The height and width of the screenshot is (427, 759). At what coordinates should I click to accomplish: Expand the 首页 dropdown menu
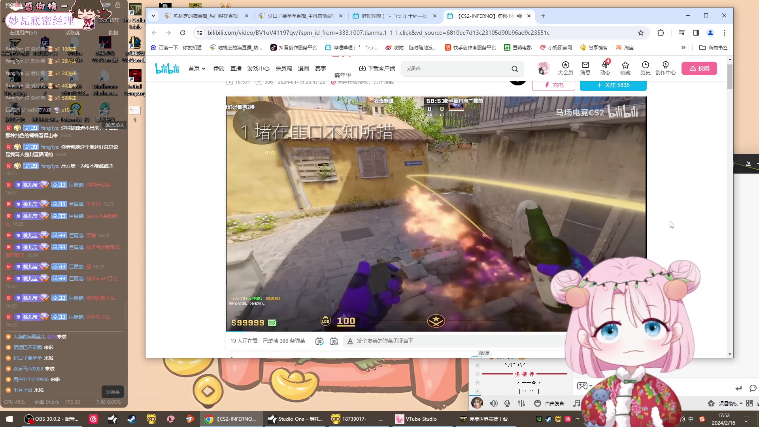pos(197,68)
